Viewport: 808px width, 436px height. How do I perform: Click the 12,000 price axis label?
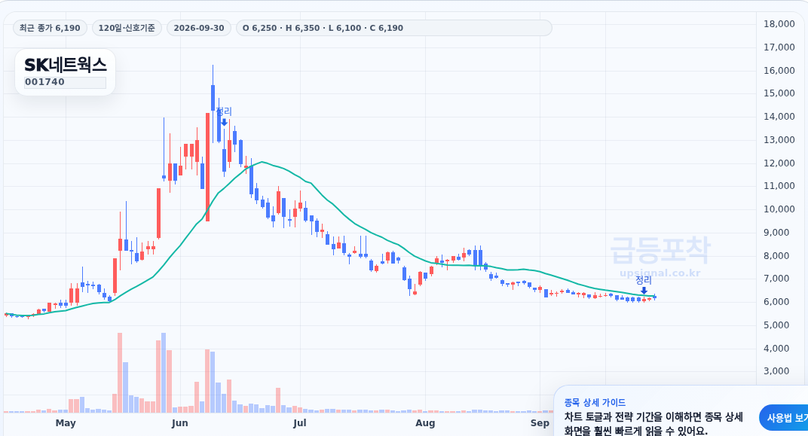click(779, 163)
